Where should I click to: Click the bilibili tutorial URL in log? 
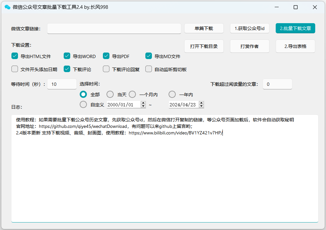click(175, 133)
